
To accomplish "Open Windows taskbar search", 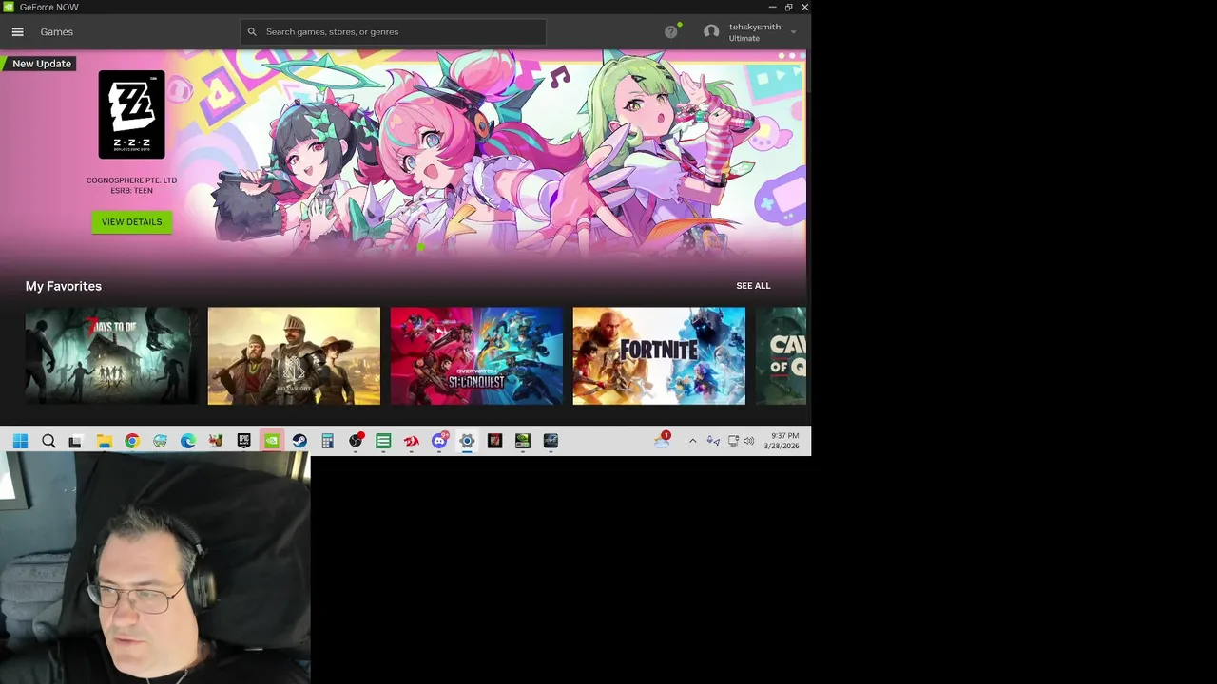I will pyautogui.click(x=48, y=441).
